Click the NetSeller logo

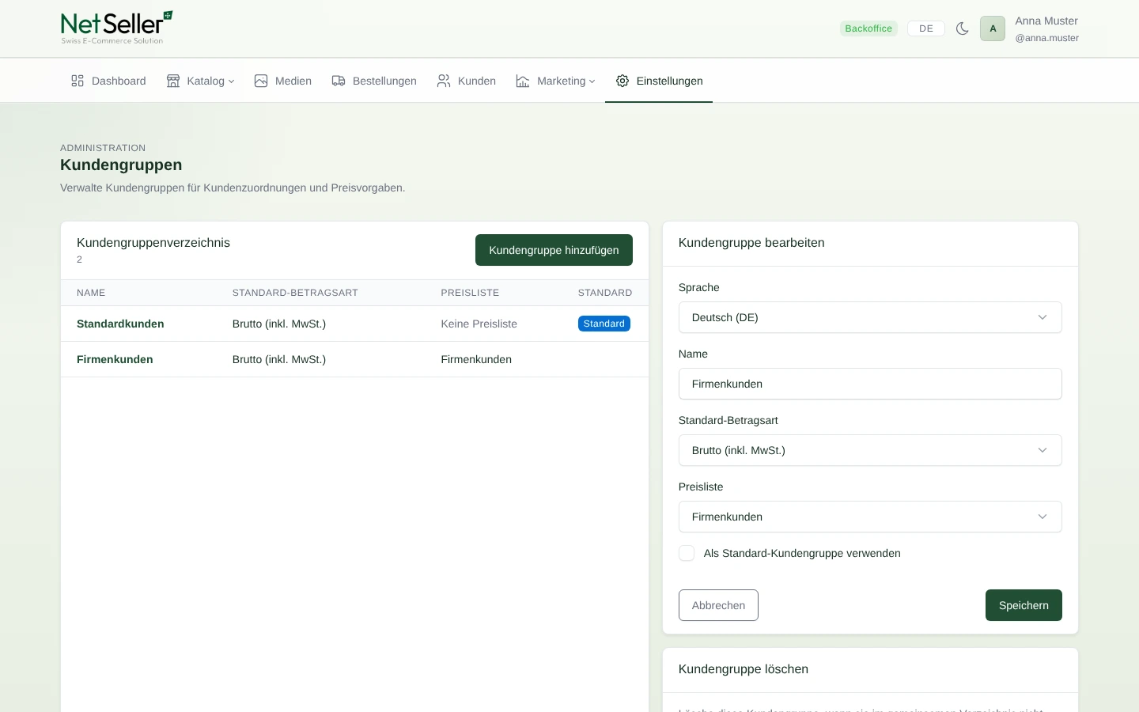click(116, 28)
